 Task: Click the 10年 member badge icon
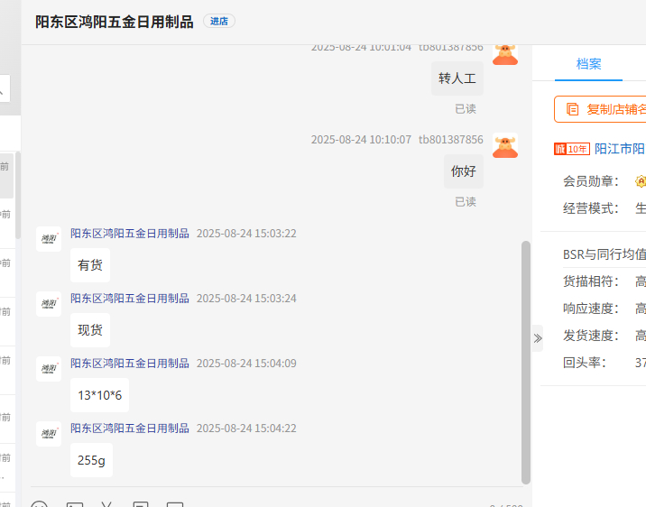572,149
